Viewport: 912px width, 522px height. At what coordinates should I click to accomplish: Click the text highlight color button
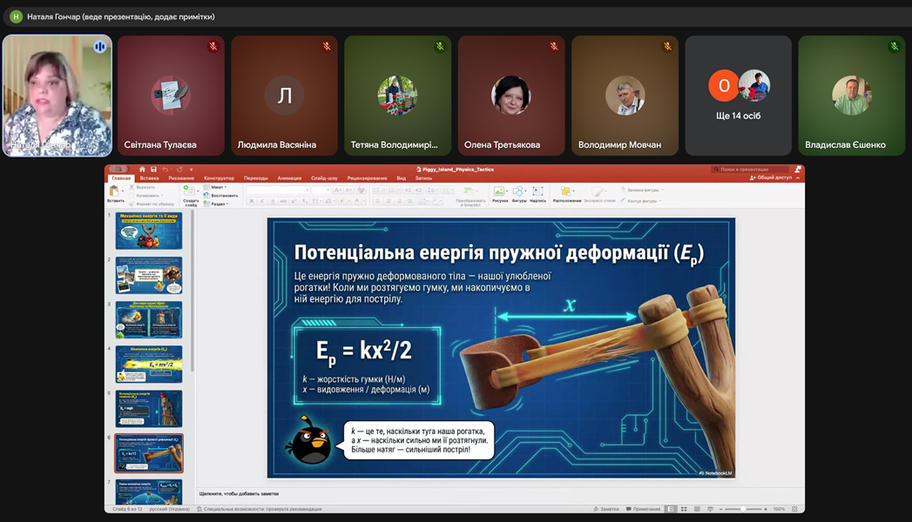[343, 201]
